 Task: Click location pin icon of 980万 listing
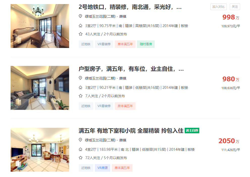click(80, 78)
